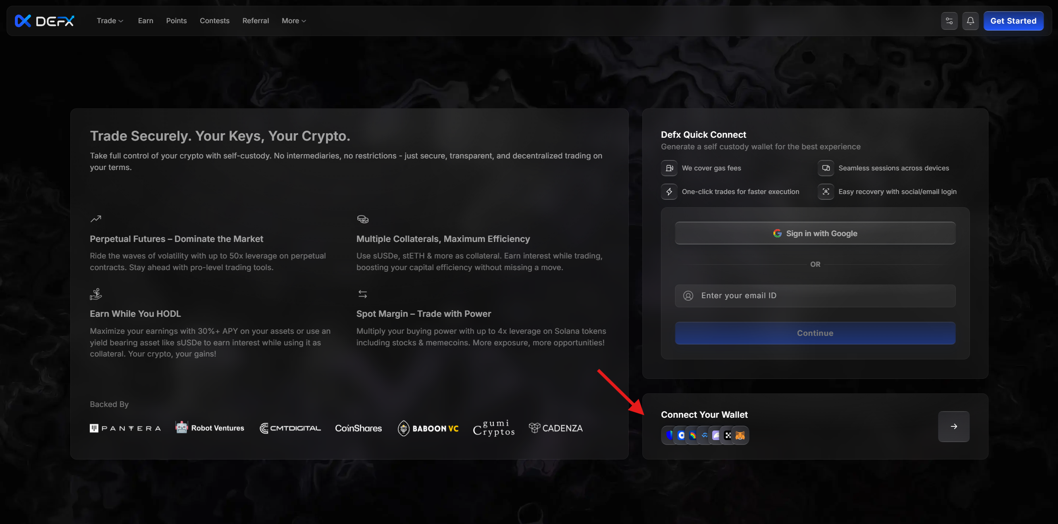This screenshot has height=524, width=1058.
Task: Click the 'Trade Securely. Your Keys, Your Crypto.' heading
Action: (x=220, y=136)
